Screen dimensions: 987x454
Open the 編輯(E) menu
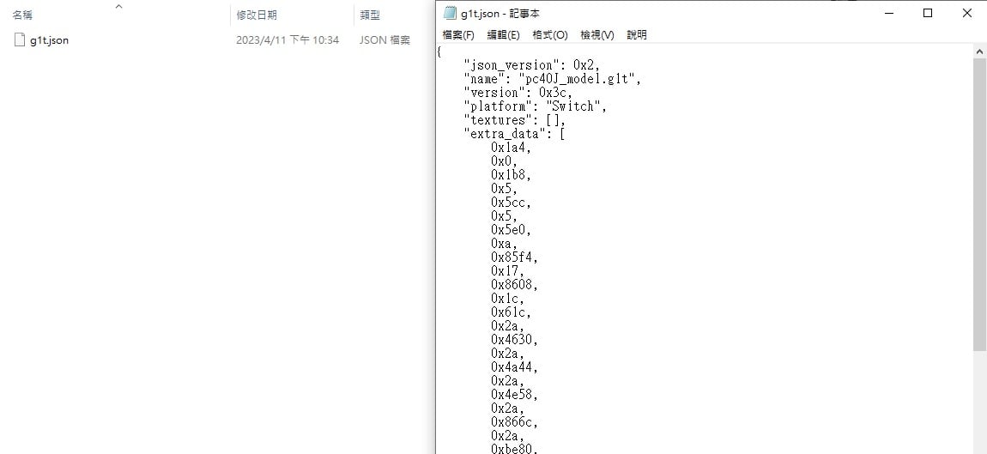[x=504, y=35]
